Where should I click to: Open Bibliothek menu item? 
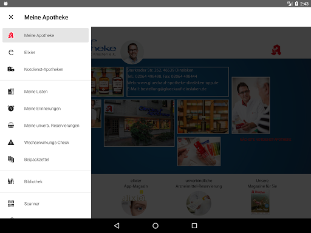tap(46, 181)
